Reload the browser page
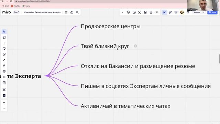Screen dimensions: 220x124 click(11, 1)
